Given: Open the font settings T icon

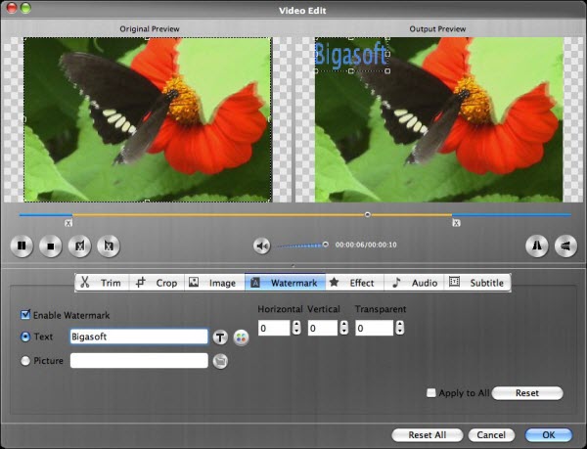Looking at the screenshot, I should pyautogui.click(x=220, y=337).
